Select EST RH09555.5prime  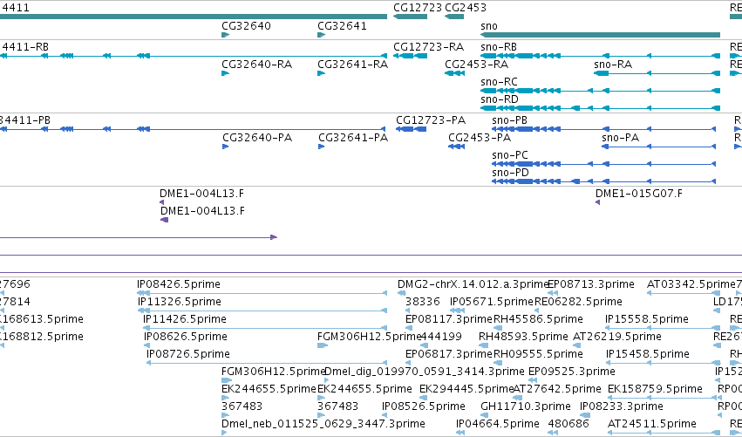point(498,363)
